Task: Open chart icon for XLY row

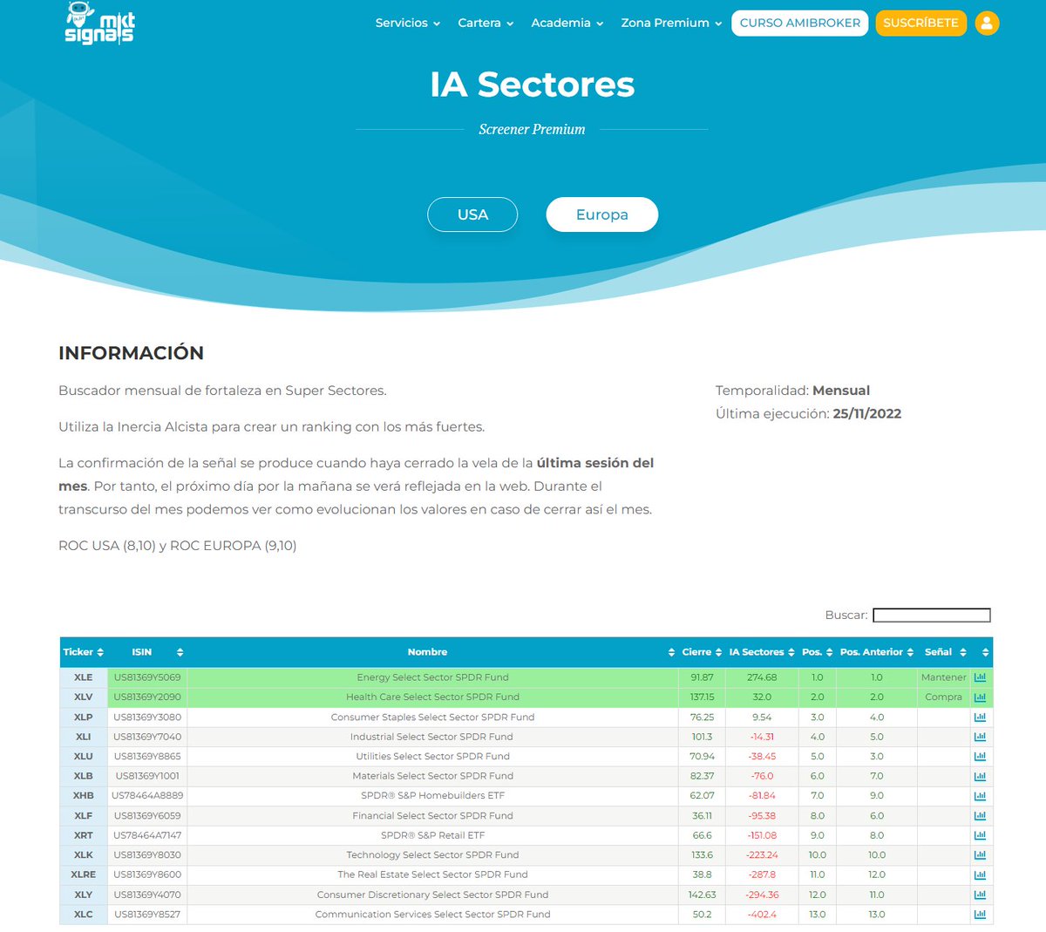Action: (980, 895)
